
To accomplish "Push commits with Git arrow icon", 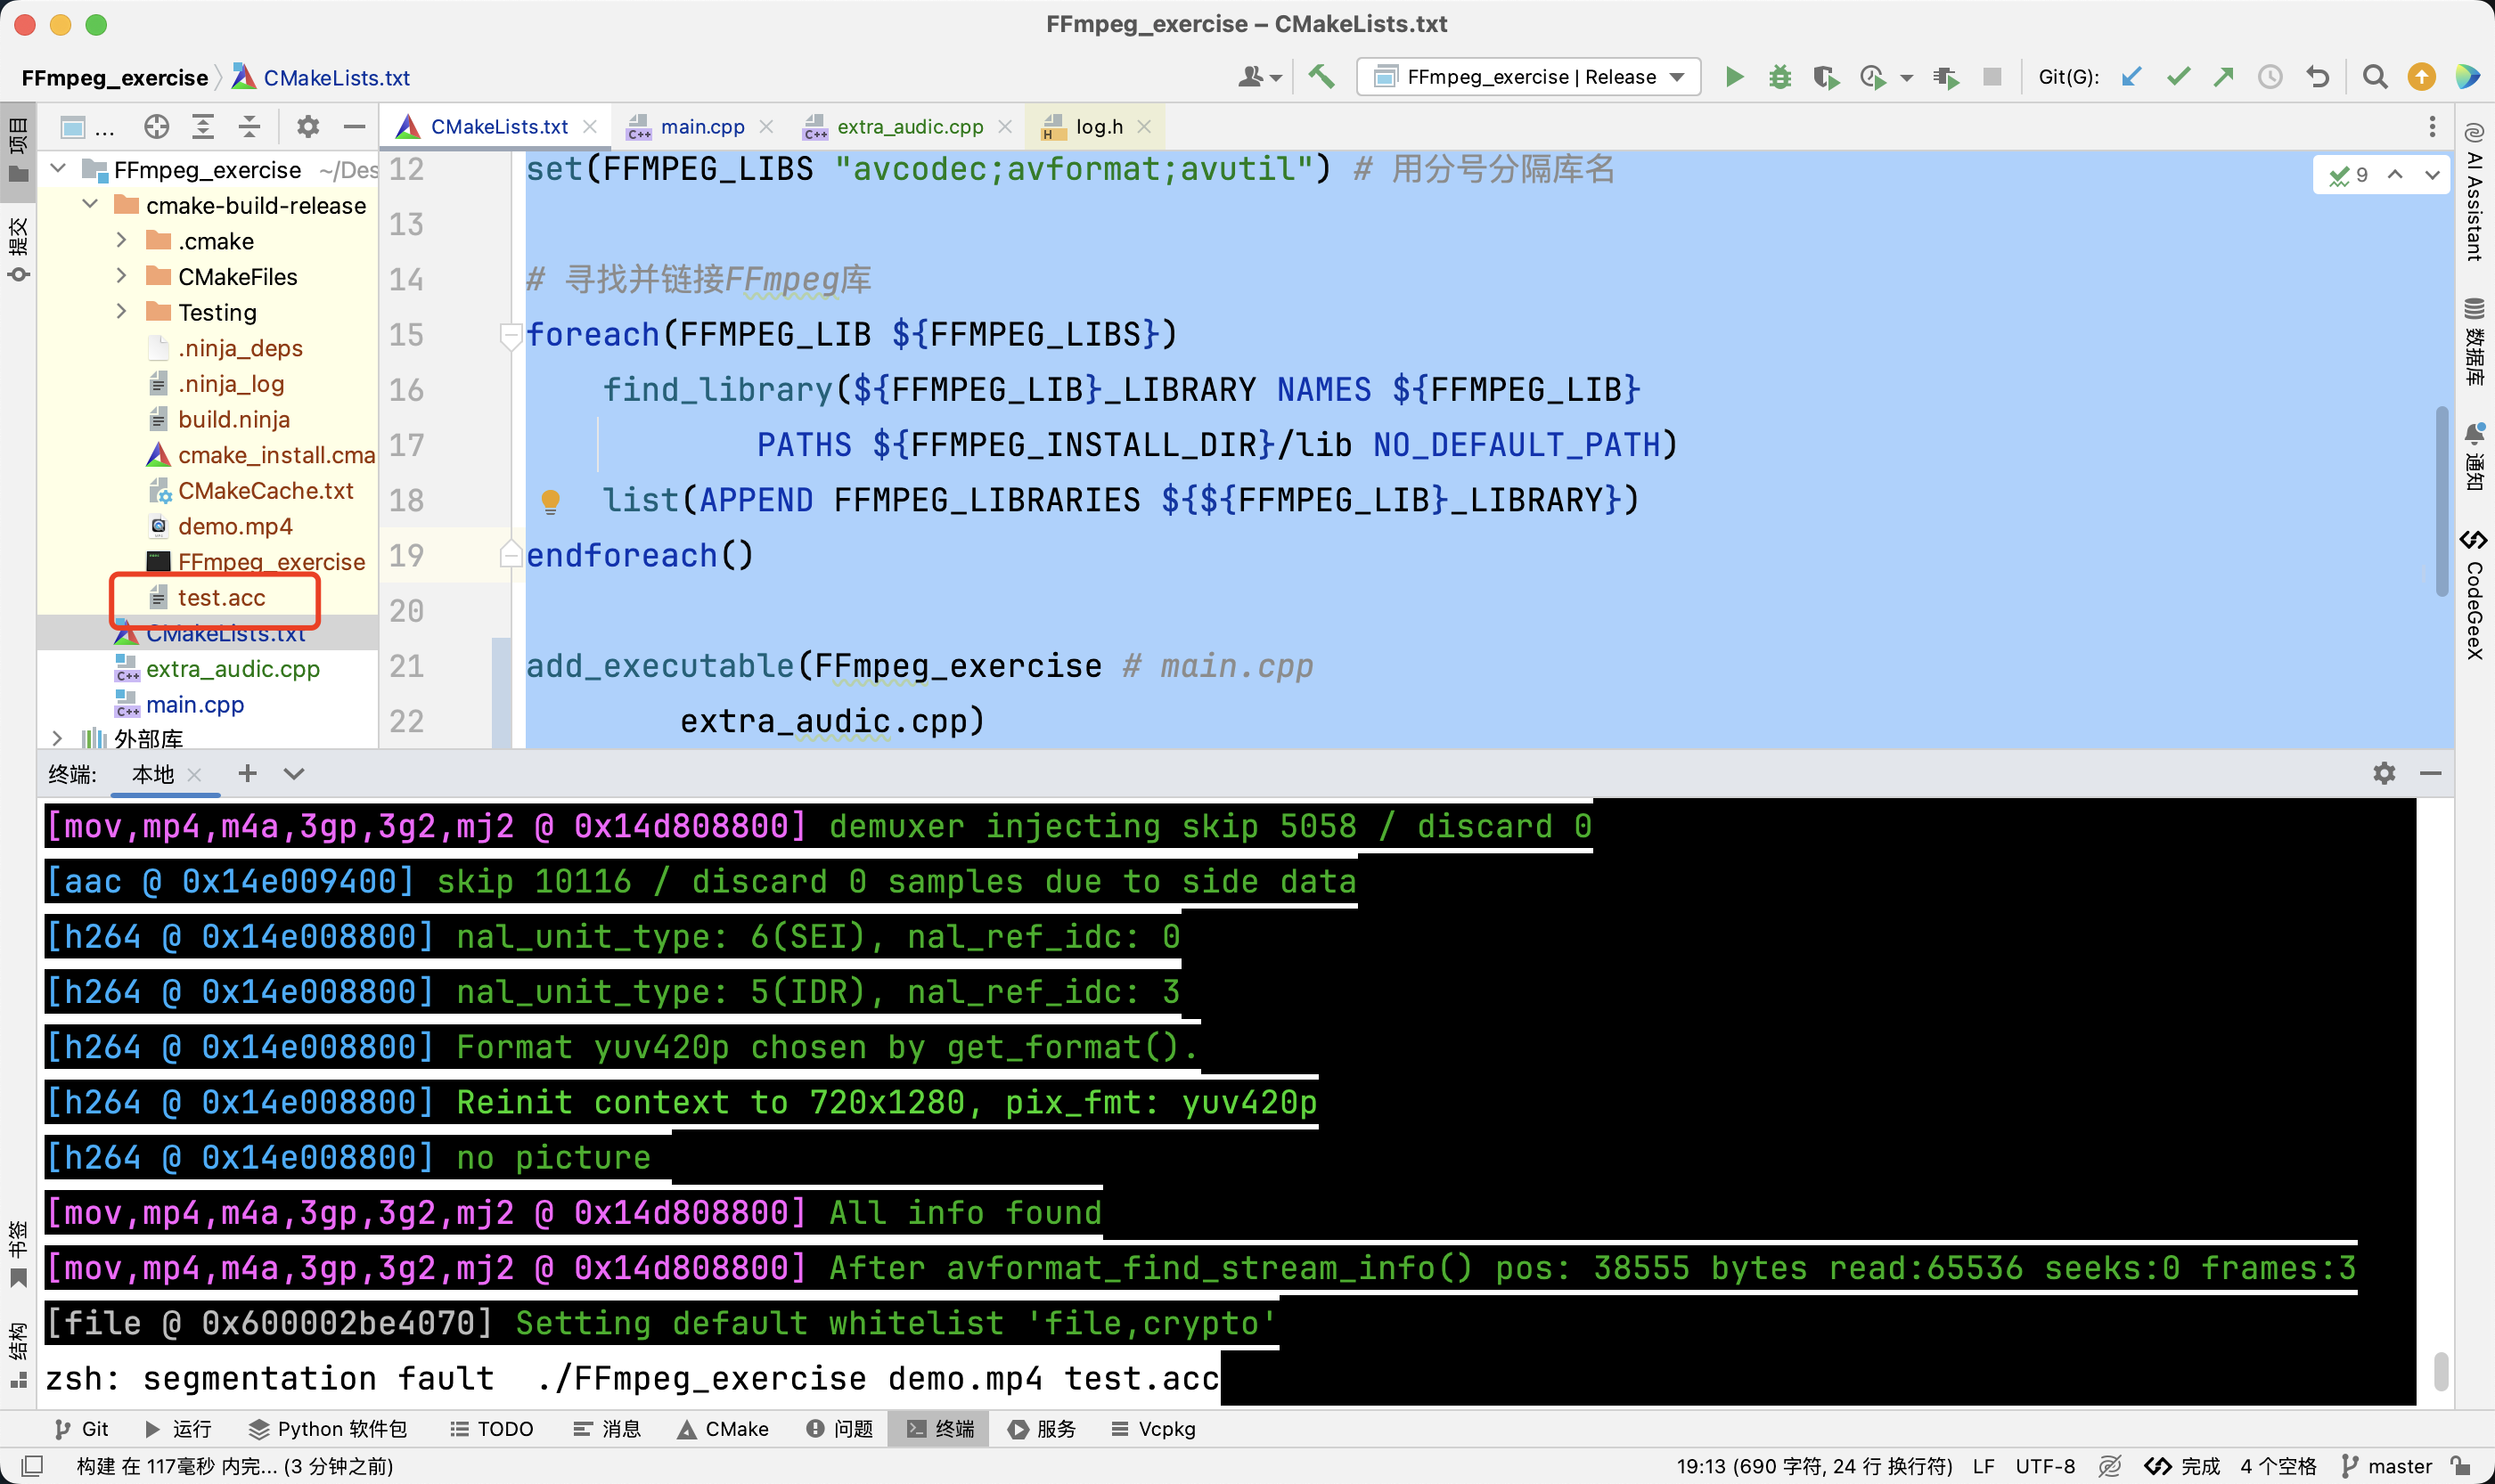I will (2223, 77).
